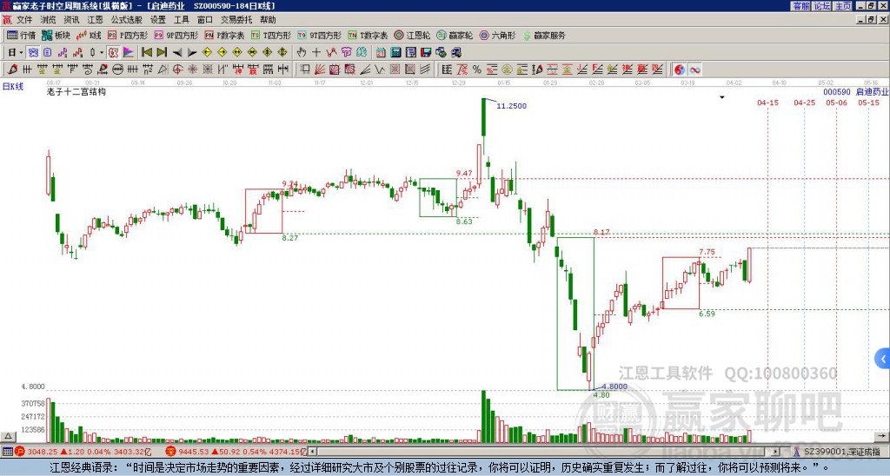Click the percent % line tool
890x476 pixels.
[x=477, y=69]
